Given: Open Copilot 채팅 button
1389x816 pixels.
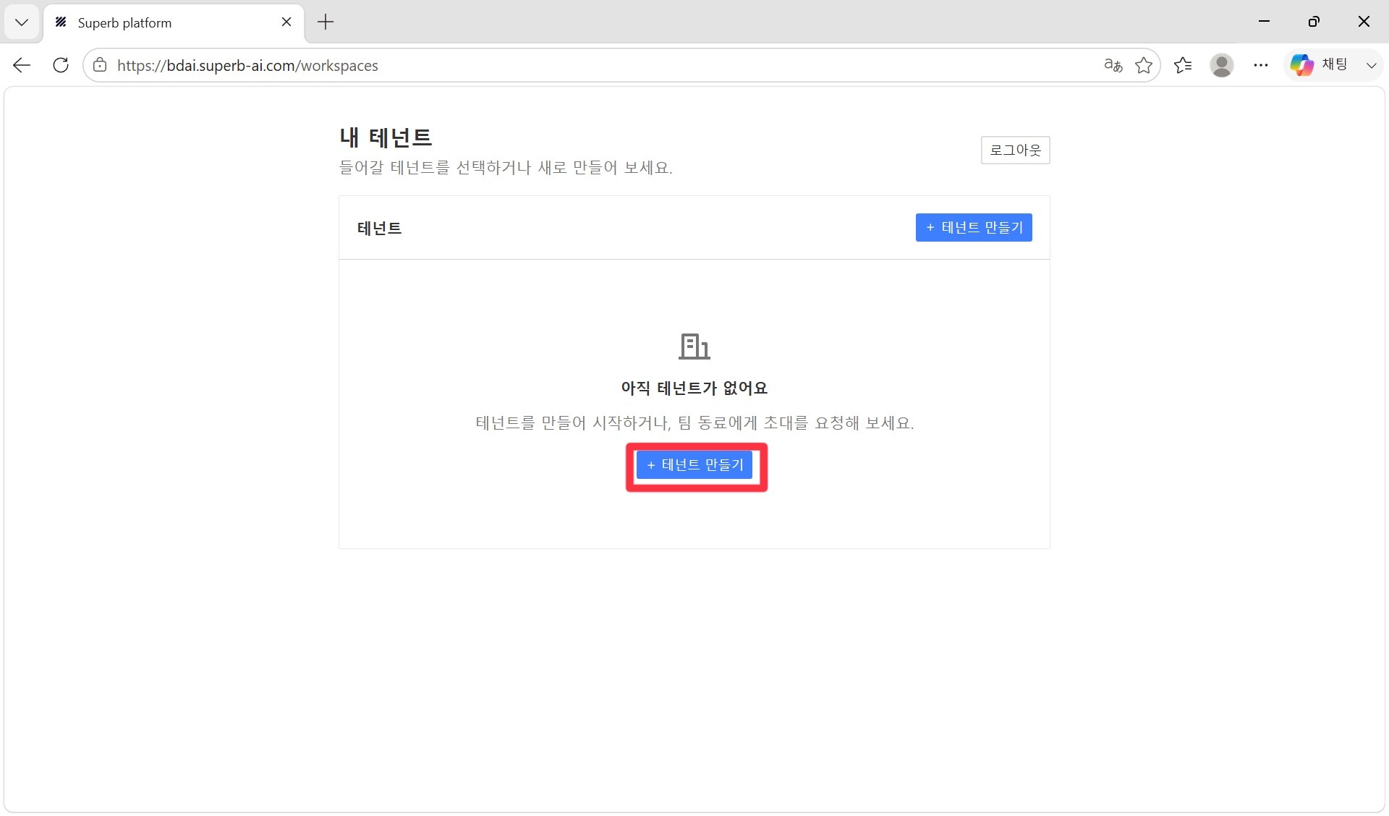Looking at the screenshot, I should click(1320, 65).
